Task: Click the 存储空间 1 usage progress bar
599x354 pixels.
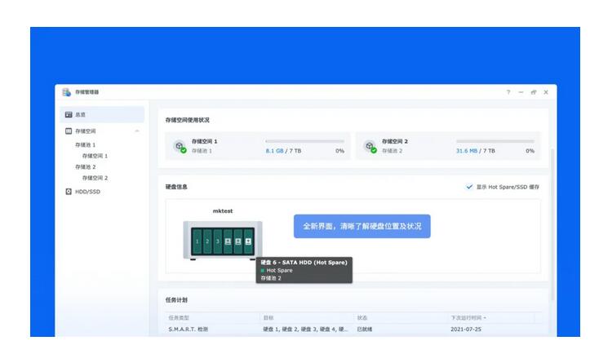Action: (x=304, y=141)
